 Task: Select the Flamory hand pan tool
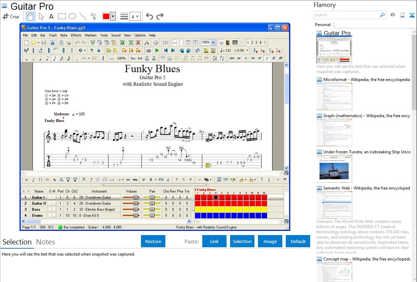tap(30, 16)
